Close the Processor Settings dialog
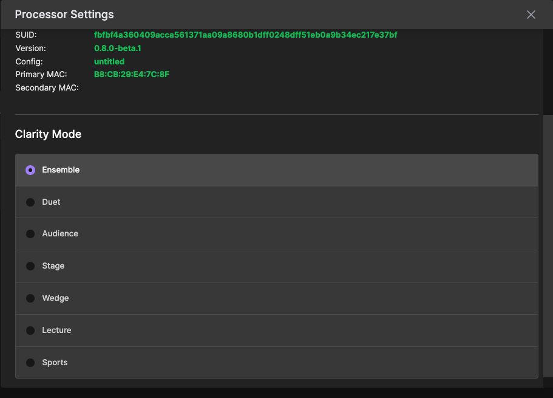This screenshot has width=553, height=398. tap(531, 15)
